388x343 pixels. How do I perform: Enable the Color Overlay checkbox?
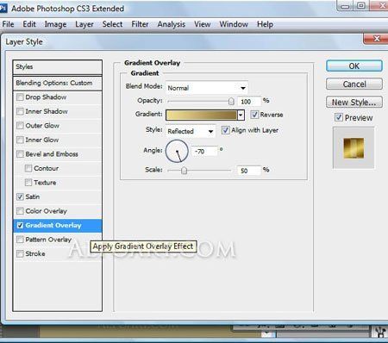pyautogui.click(x=20, y=211)
